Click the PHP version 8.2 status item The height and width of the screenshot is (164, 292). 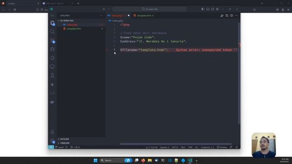tap(197, 147)
